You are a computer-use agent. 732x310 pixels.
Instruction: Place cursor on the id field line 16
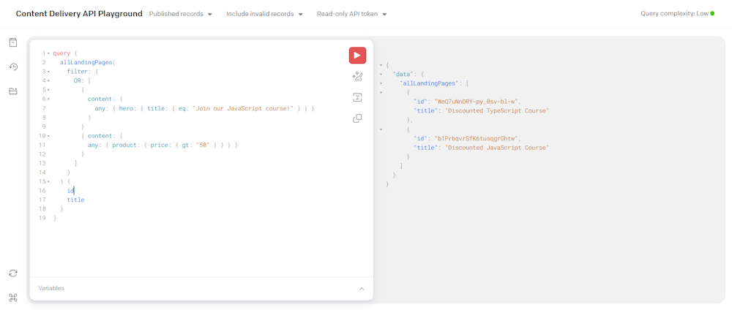[x=70, y=191]
